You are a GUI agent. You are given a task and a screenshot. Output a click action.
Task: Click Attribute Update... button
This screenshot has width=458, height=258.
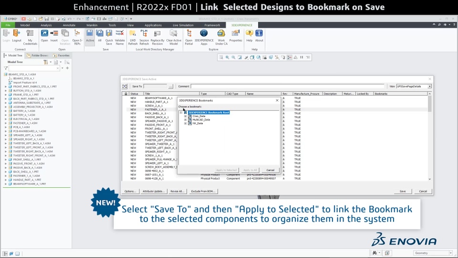(153, 191)
